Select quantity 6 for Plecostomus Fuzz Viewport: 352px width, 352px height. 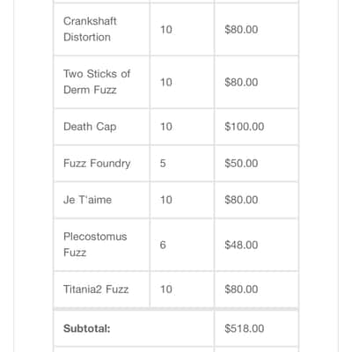point(163,245)
